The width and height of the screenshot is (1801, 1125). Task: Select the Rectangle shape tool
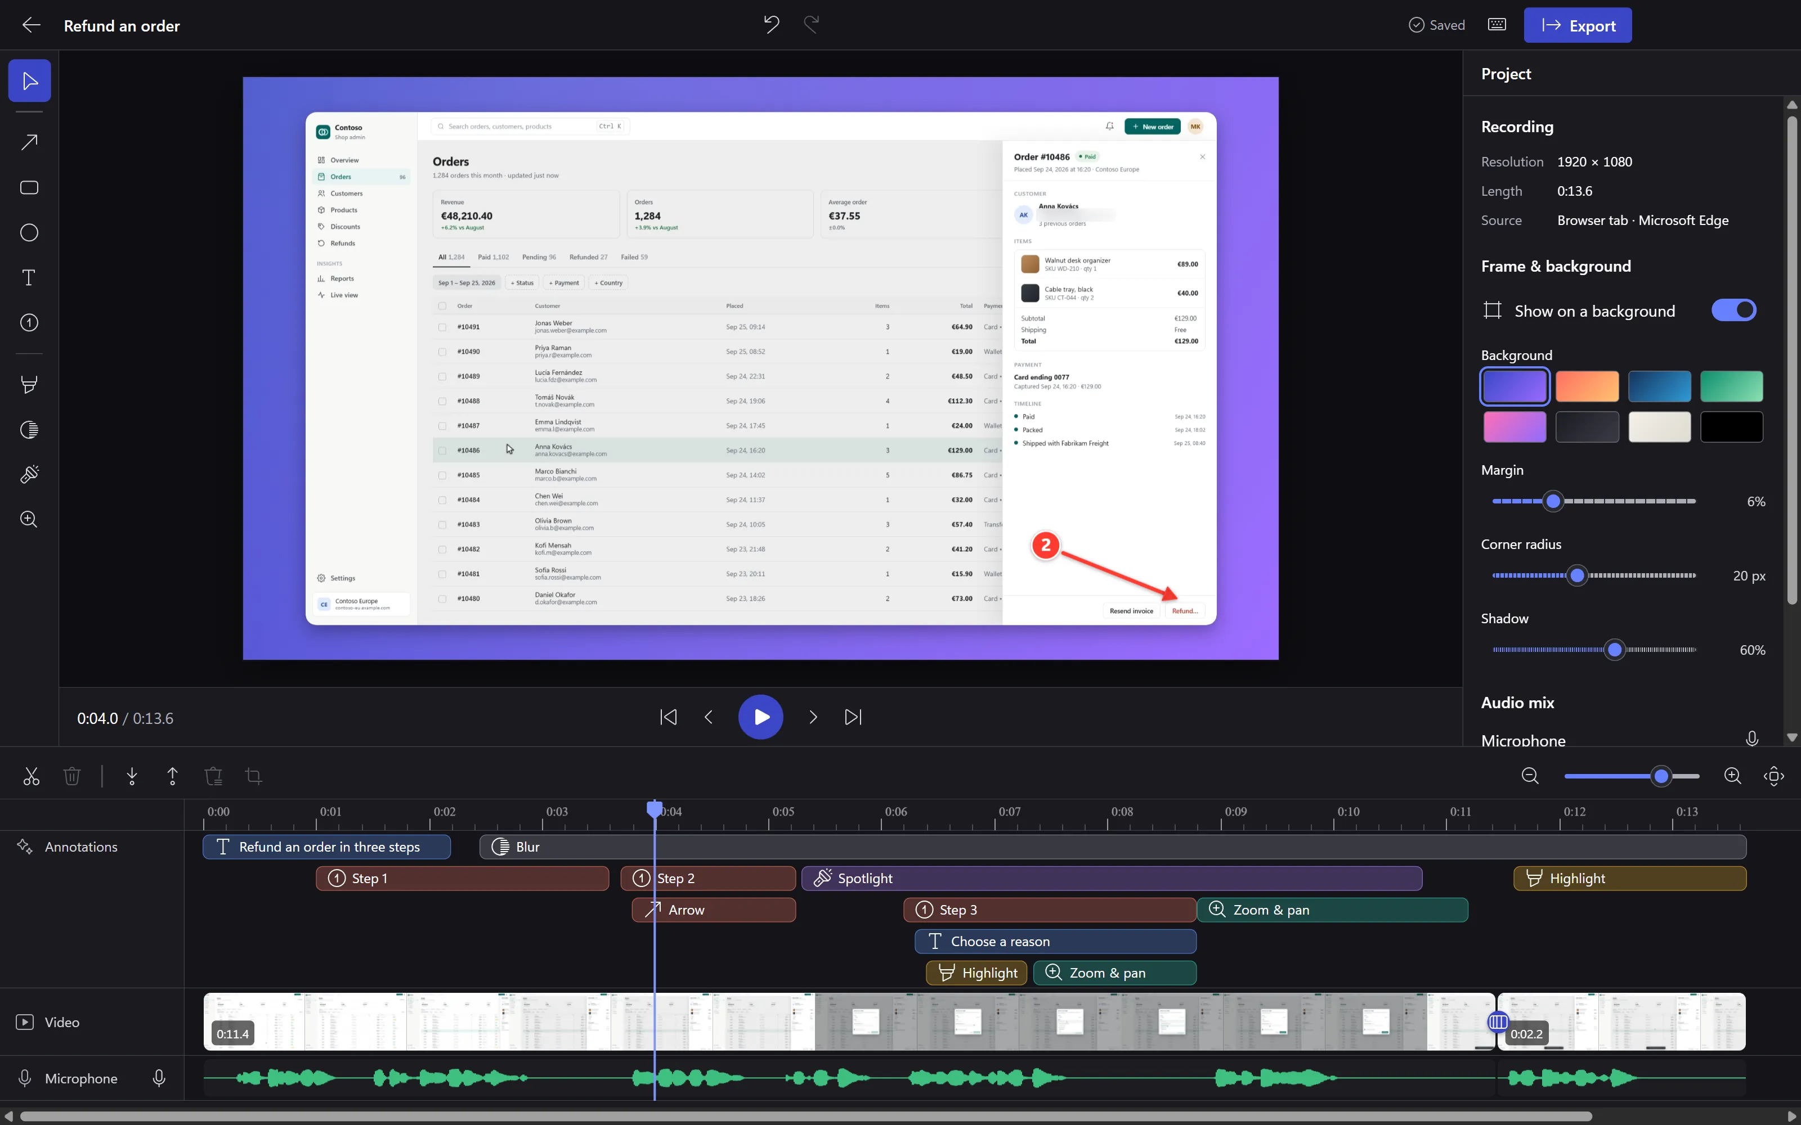(29, 187)
